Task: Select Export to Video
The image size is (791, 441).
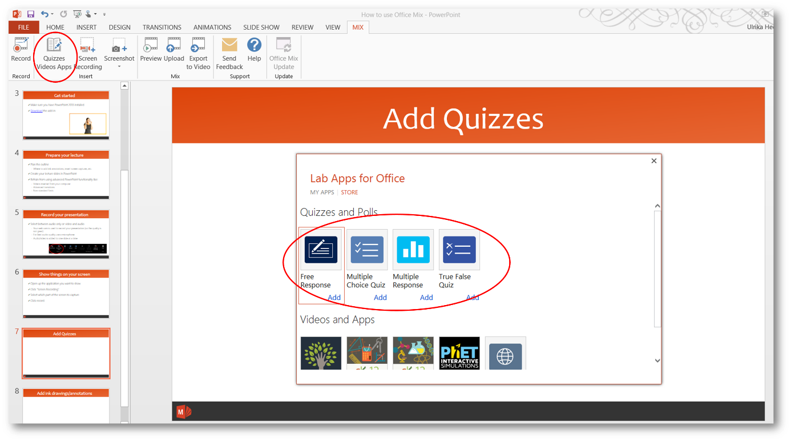Action: pos(198,54)
